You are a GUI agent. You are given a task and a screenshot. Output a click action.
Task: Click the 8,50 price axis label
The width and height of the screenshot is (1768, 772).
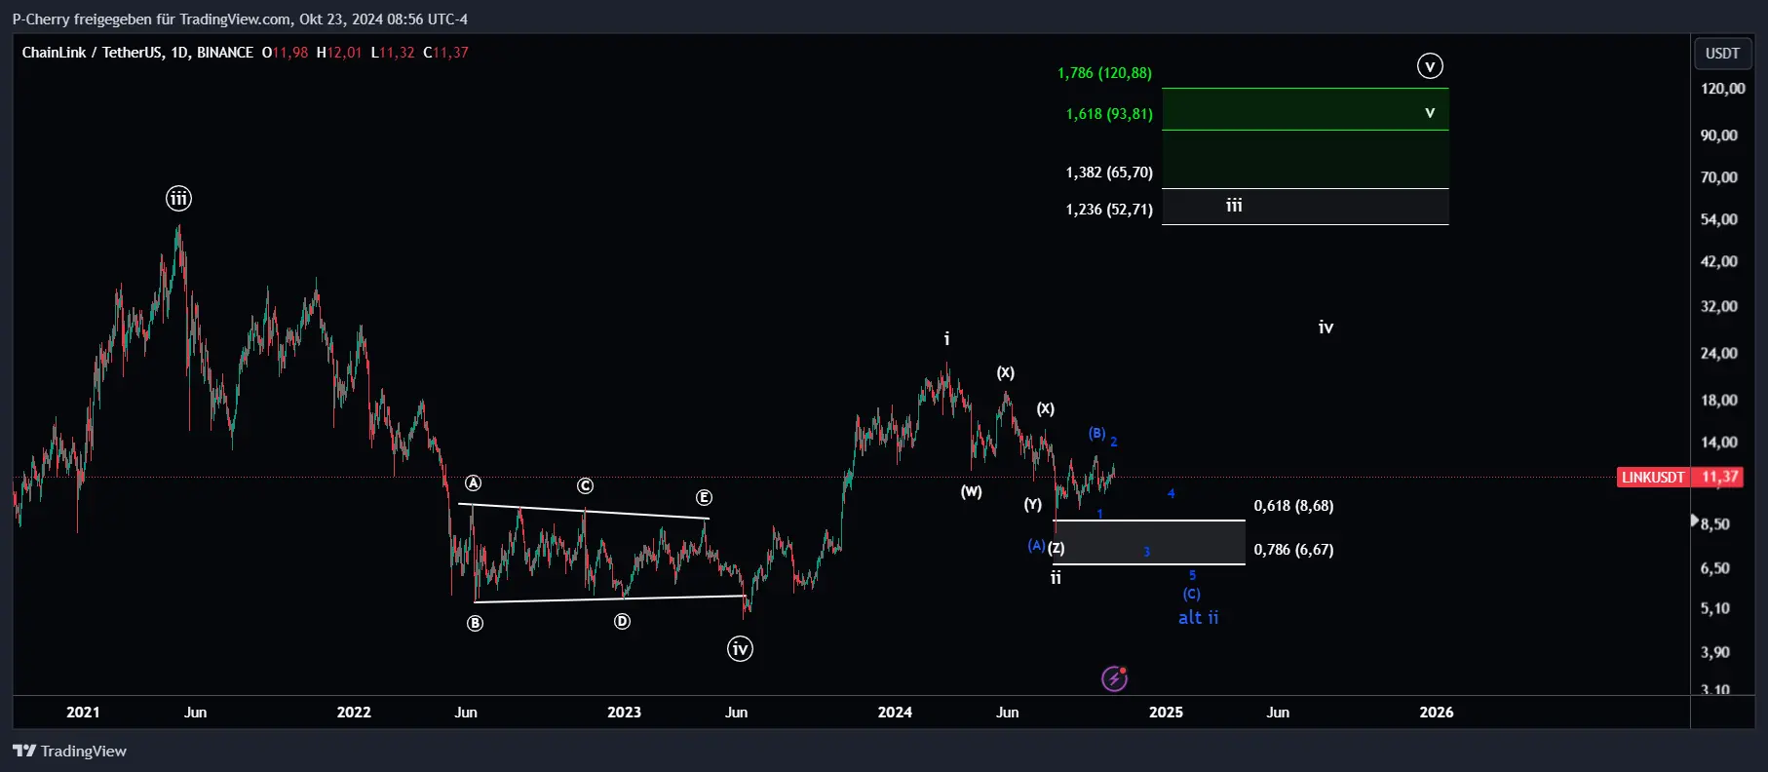tap(1715, 523)
